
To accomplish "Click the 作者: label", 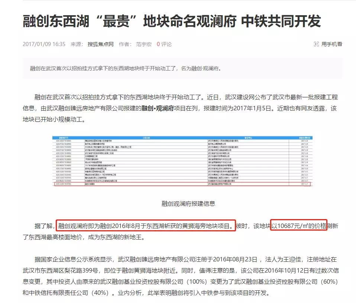I will click(125, 44).
